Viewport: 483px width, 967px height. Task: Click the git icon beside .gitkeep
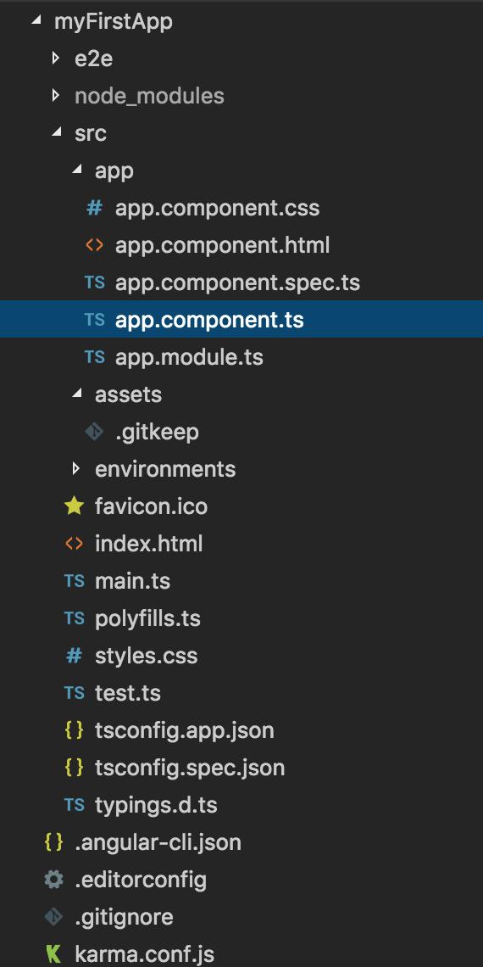click(x=94, y=432)
